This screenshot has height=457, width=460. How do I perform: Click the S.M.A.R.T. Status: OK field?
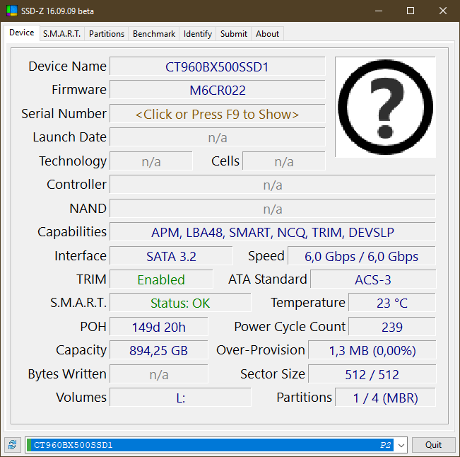[180, 303]
